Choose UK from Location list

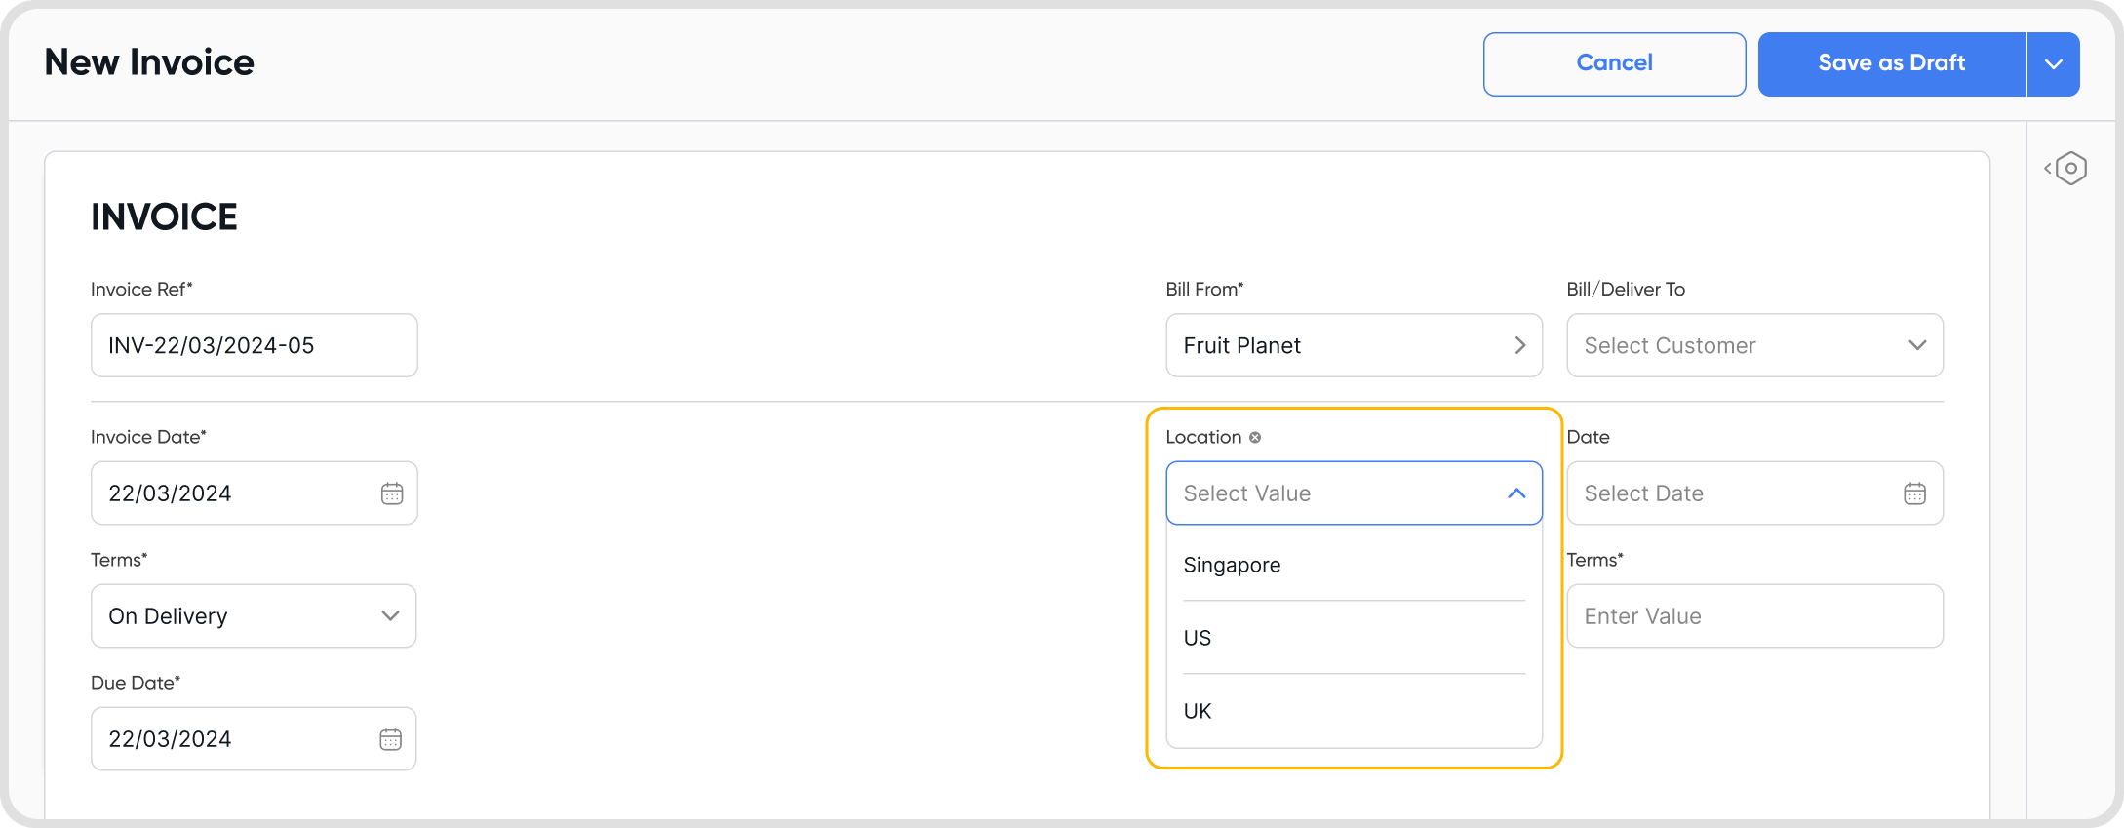tap(1198, 711)
